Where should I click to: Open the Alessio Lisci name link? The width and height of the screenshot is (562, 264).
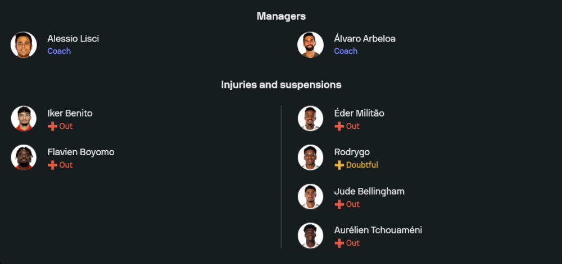(x=73, y=39)
